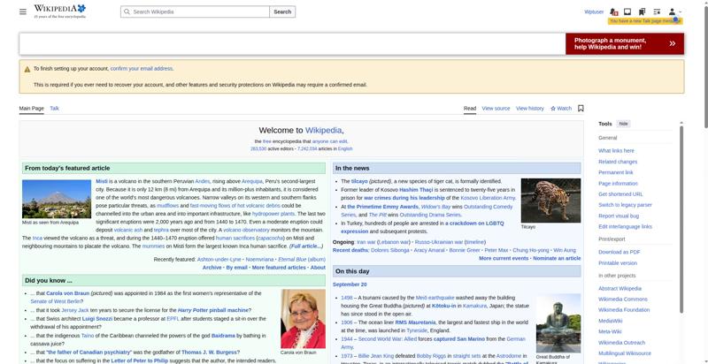708x364 pixels.
Task: Focus the Search Wikipedia input field
Action: 195,11
